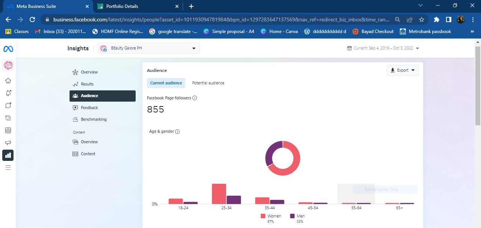
Task: Click browser Forward arrow
Action: pyautogui.click(x=20, y=19)
